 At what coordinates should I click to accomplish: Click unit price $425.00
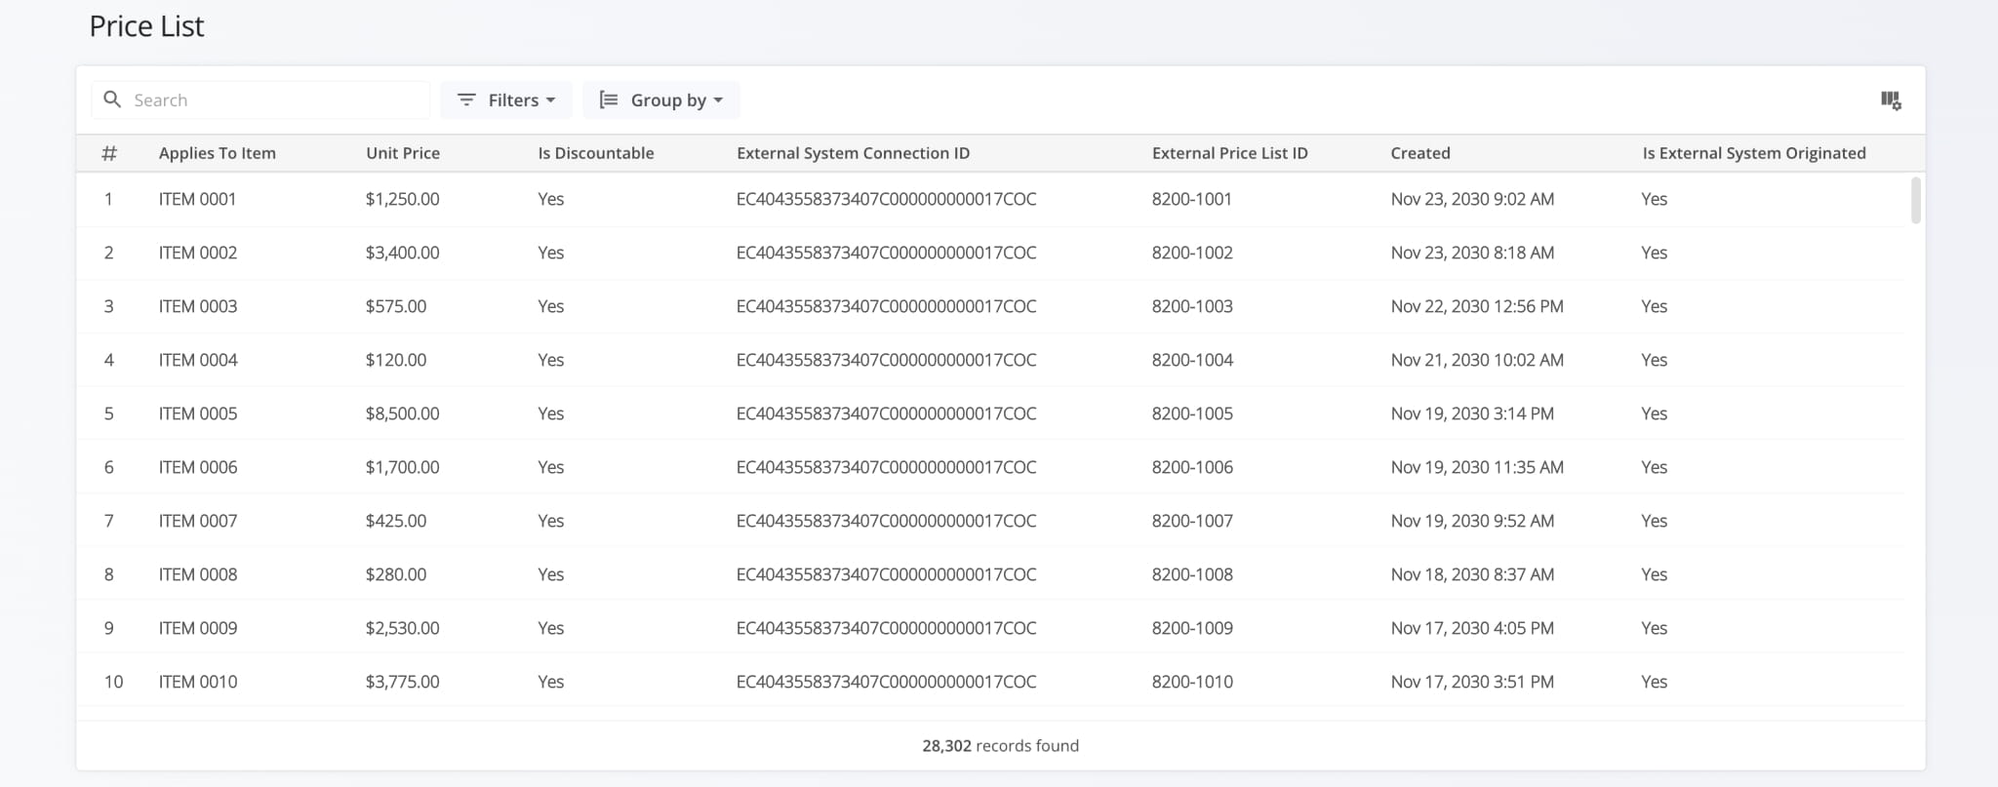(x=396, y=521)
